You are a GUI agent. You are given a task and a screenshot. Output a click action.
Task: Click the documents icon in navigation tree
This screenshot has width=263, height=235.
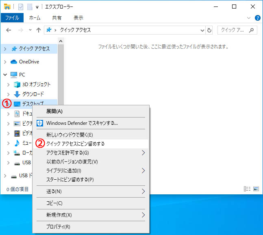(x=17, y=114)
